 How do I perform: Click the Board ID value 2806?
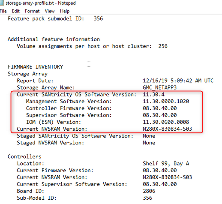(x=149, y=191)
